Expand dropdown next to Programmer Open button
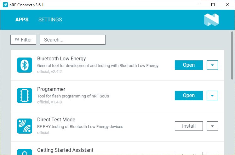This screenshot has width=235, height=155. 212,96
